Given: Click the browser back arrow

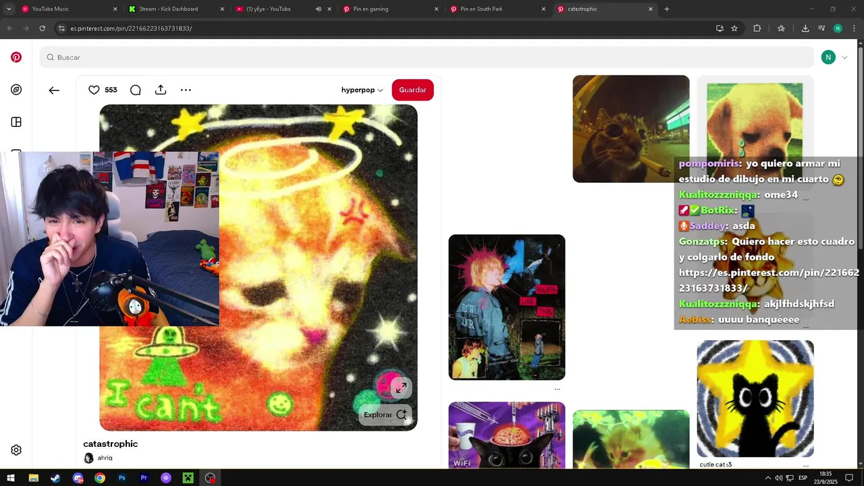Looking at the screenshot, I should 9,28.
